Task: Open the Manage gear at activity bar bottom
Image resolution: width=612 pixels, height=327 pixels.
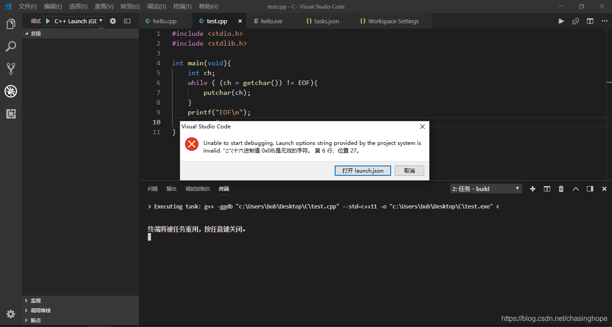Action: click(11, 314)
